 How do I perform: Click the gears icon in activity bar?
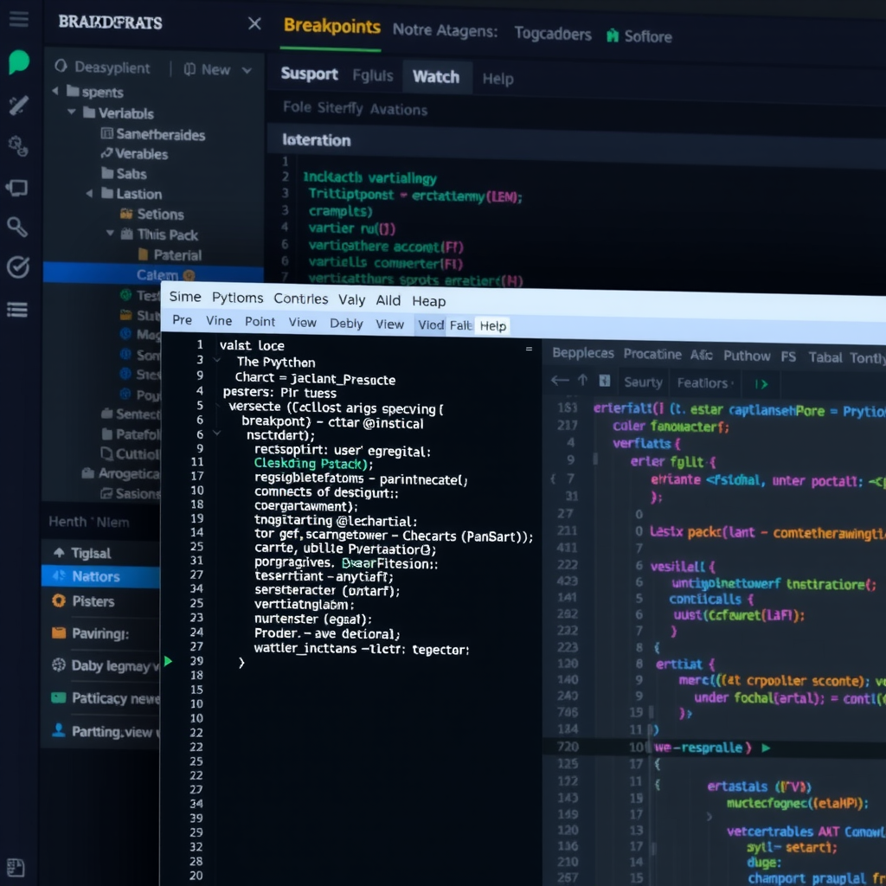point(18,144)
